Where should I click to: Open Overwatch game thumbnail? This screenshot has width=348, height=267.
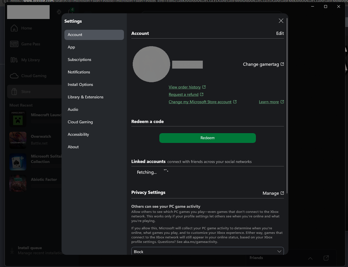tap(18, 140)
